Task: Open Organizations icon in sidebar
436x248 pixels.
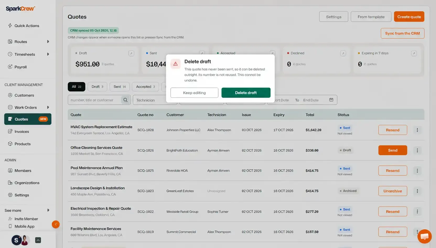Action: tap(10, 183)
